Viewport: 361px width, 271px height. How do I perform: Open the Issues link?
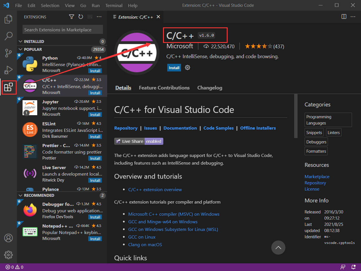150,128
